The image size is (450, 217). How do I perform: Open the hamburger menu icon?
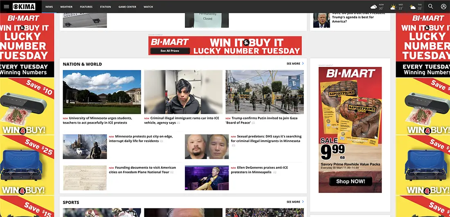(x=6, y=7)
